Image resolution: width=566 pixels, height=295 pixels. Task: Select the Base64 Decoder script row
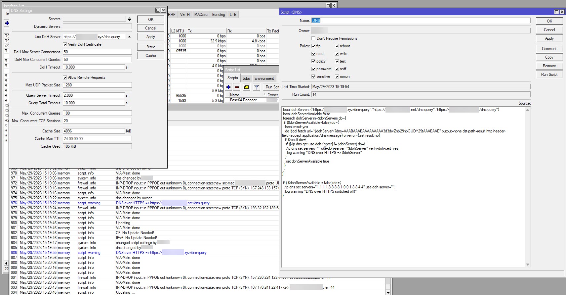tap(251, 100)
